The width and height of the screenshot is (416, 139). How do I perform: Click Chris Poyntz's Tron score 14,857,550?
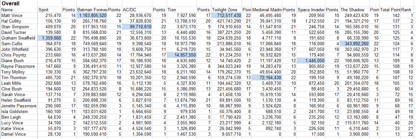(181, 55)
